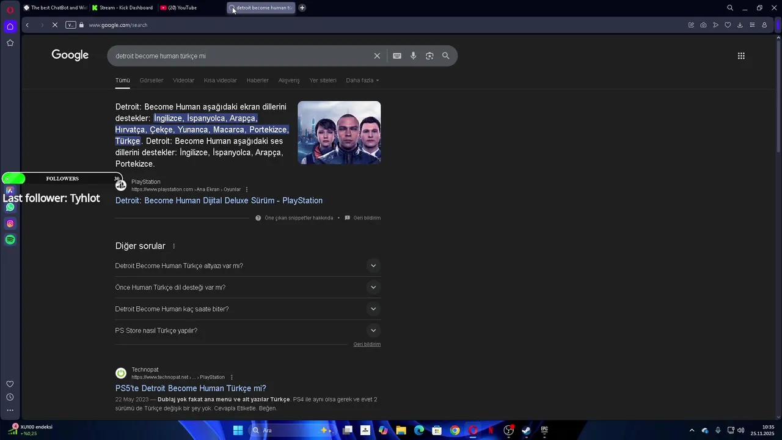Open Steam from the taskbar
This screenshot has width=782, height=440.
(x=526, y=430)
